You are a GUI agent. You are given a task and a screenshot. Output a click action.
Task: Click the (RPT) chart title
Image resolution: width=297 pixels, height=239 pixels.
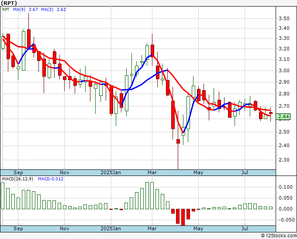point(9,3)
